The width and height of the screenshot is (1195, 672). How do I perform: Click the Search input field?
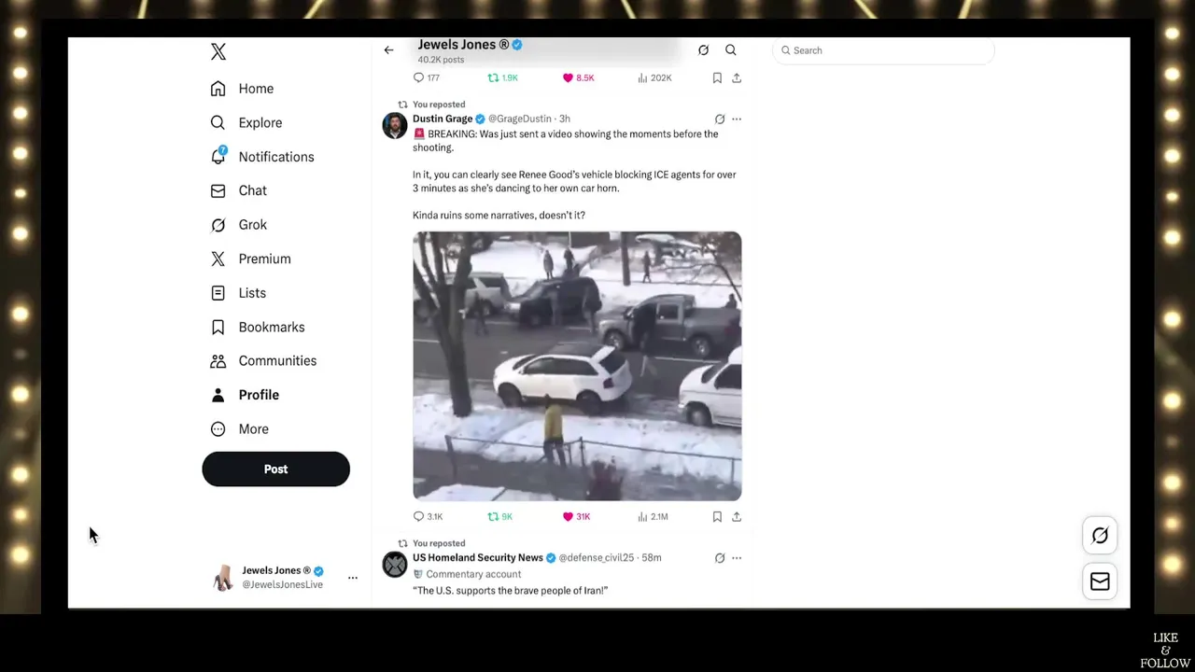(x=883, y=50)
